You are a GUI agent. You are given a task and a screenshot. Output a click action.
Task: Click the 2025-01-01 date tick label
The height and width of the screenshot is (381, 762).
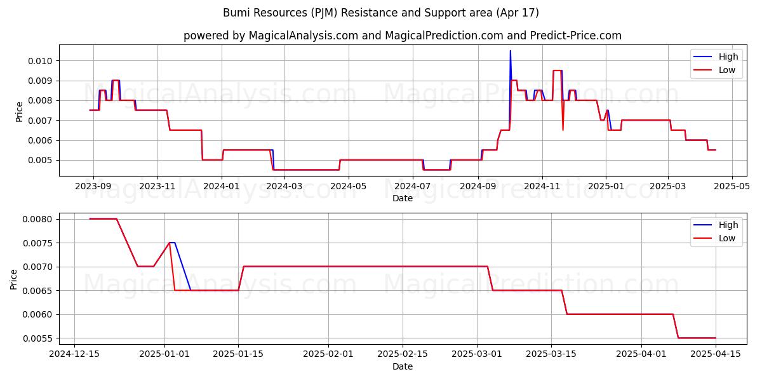[x=164, y=355]
